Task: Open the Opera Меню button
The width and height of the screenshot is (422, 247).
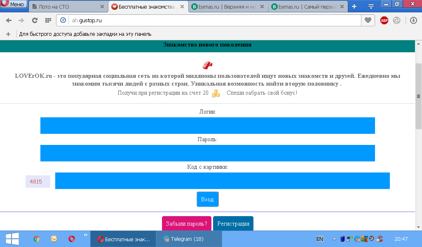Action: 14,5
